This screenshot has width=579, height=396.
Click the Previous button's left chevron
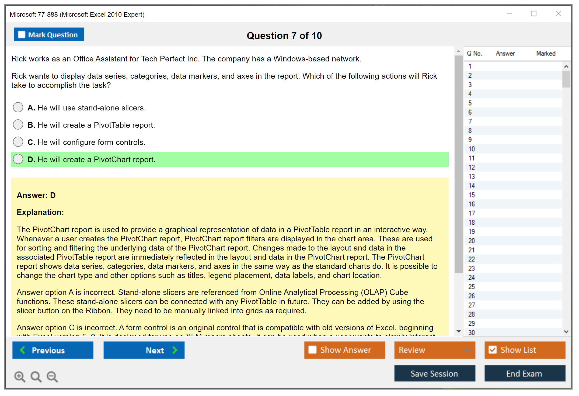click(23, 350)
